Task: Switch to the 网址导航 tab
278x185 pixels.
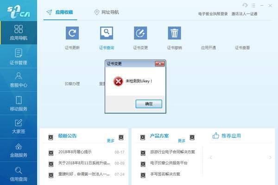Action: (107, 12)
